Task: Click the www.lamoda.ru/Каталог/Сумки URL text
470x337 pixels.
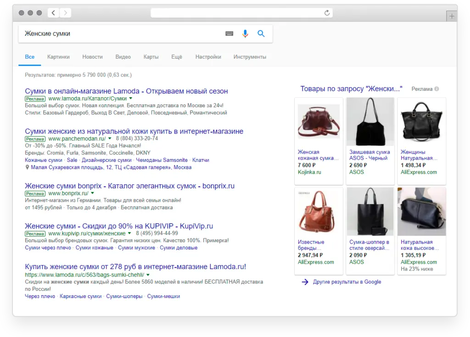Action: coord(88,99)
